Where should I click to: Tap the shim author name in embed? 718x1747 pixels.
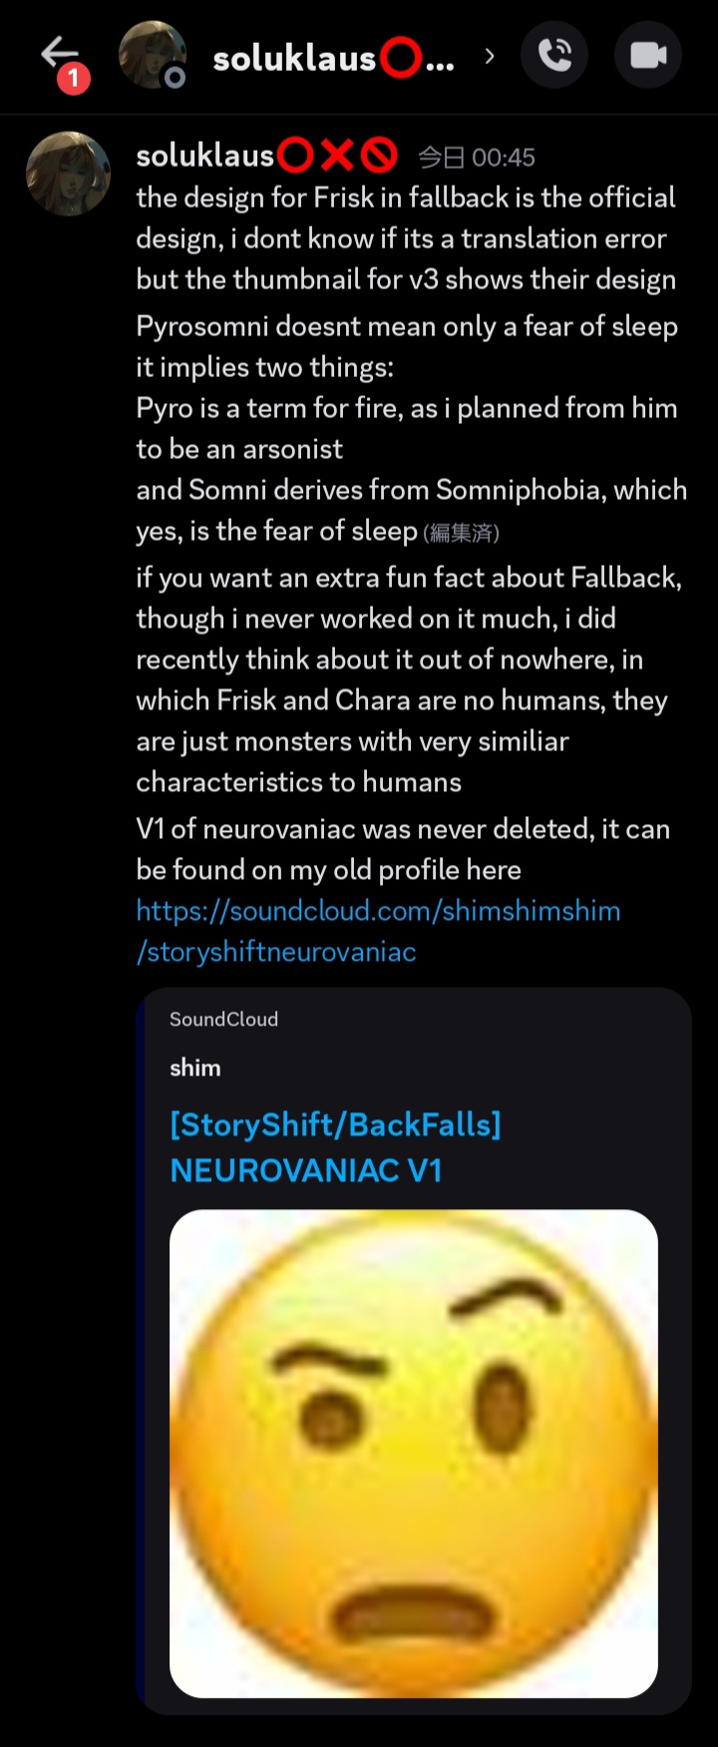pyautogui.click(x=195, y=1068)
